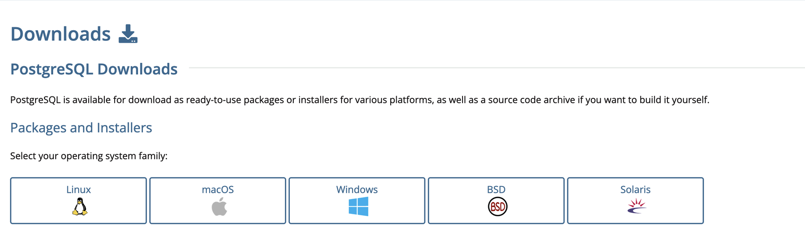The height and width of the screenshot is (244, 805).
Task: Pick the BSD text label
Action: click(496, 189)
